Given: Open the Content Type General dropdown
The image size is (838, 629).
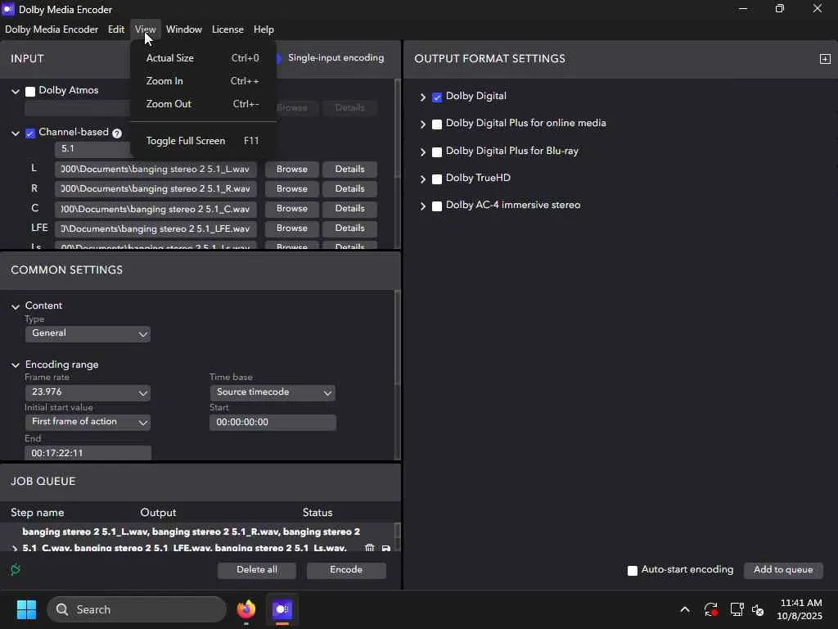Looking at the screenshot, I should coord(88,333).
